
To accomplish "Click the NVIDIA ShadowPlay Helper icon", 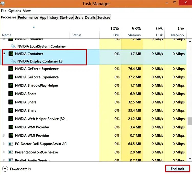I will click(x=11, y=85).
